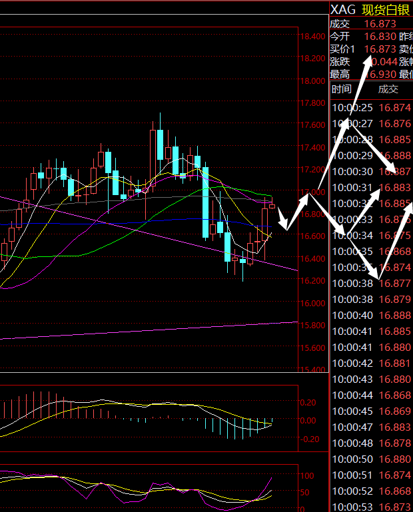Select tick row 10:00:42 at 16.881

click(x=372, y=364)
